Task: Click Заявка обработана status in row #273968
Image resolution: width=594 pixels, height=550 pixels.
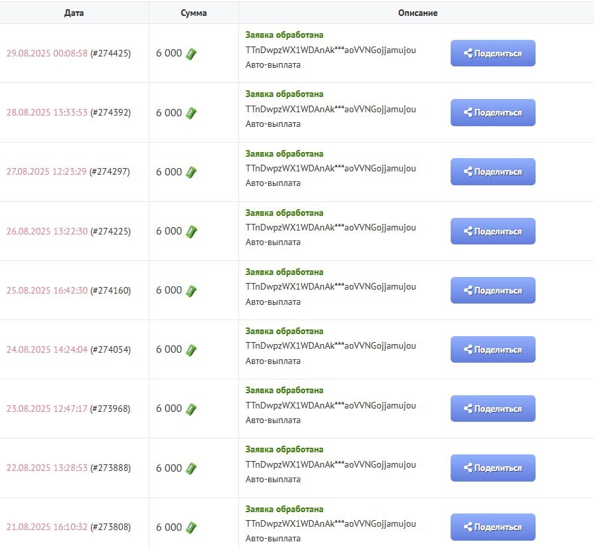Action: tap(284, 391)
